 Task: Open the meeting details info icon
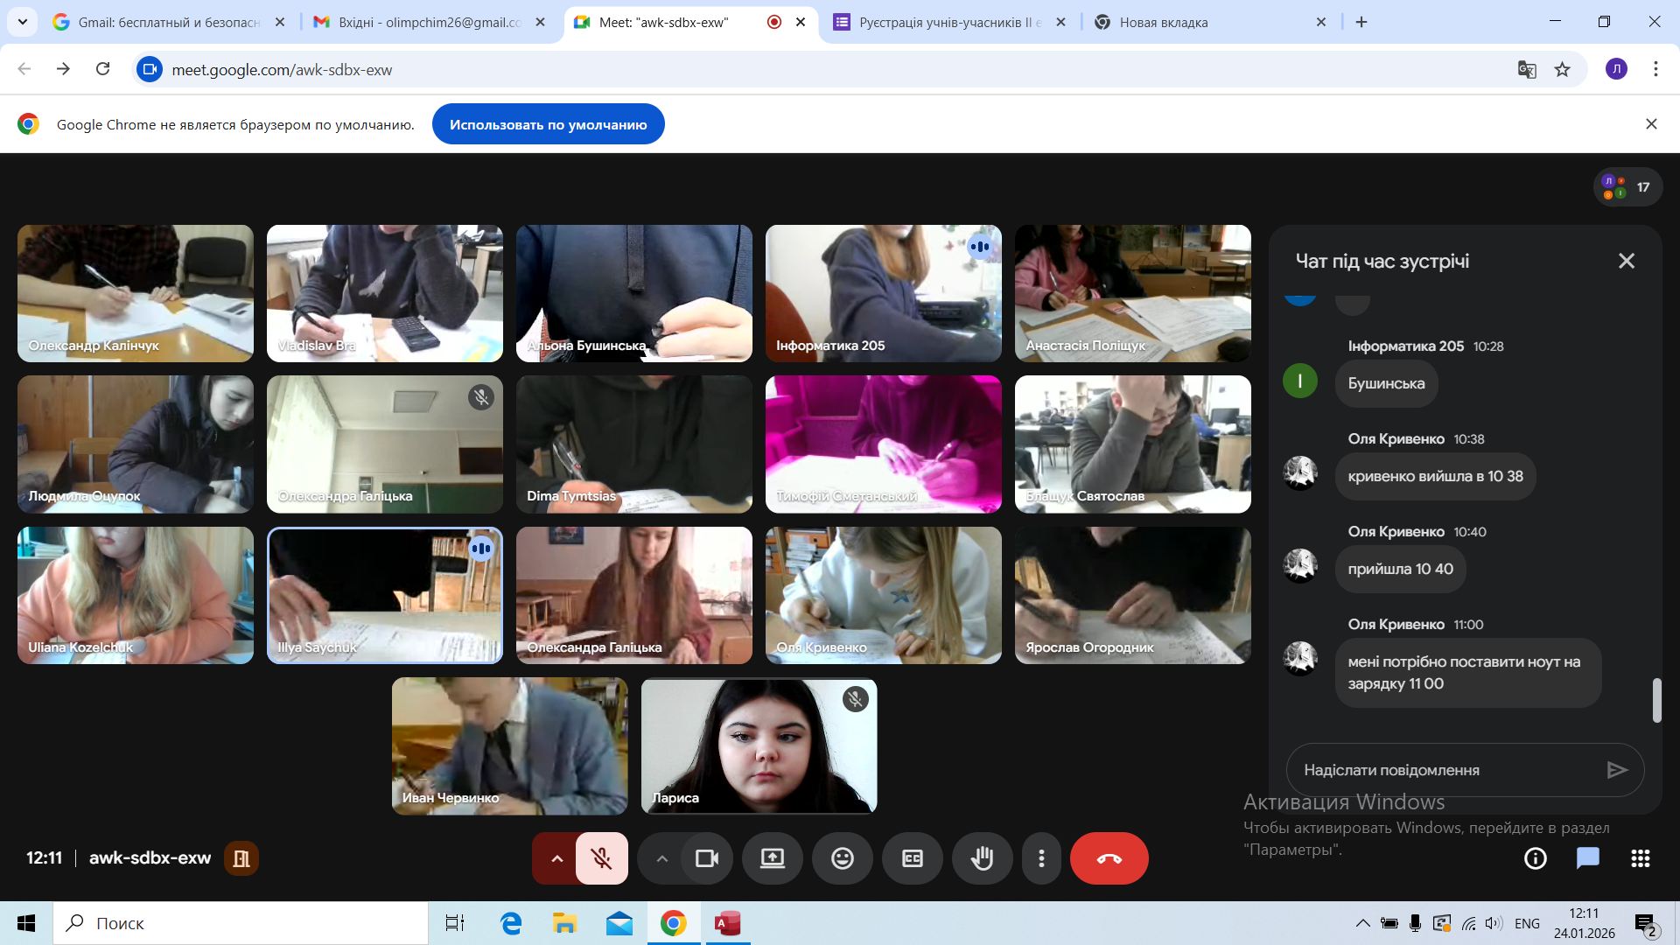(x=1535, y=858)
